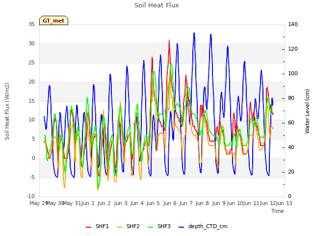
Task: Click the orange SHF2 legend color marker
Action: click(119, 227)
